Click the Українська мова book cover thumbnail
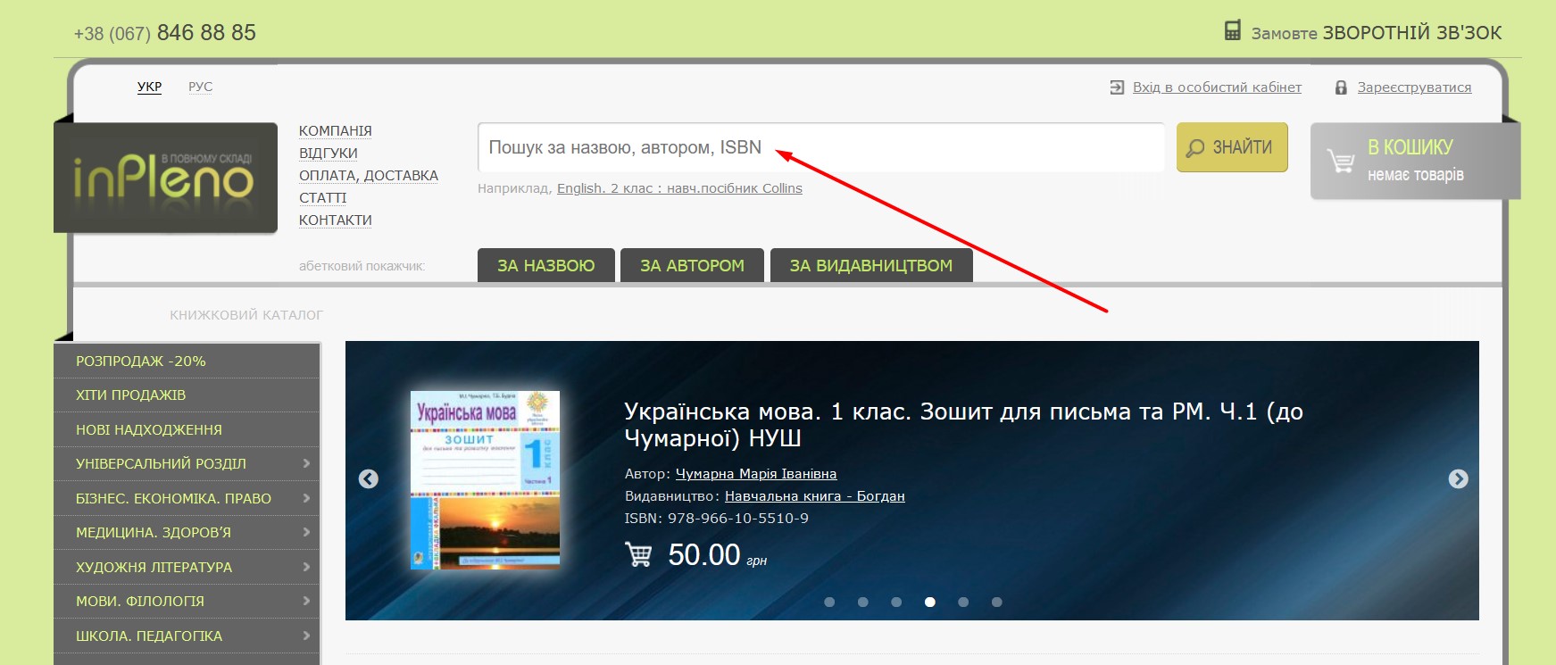Image resolution: width=1556 pixels, height=665 pixels. pyautogui.click(x=485, y=480)
